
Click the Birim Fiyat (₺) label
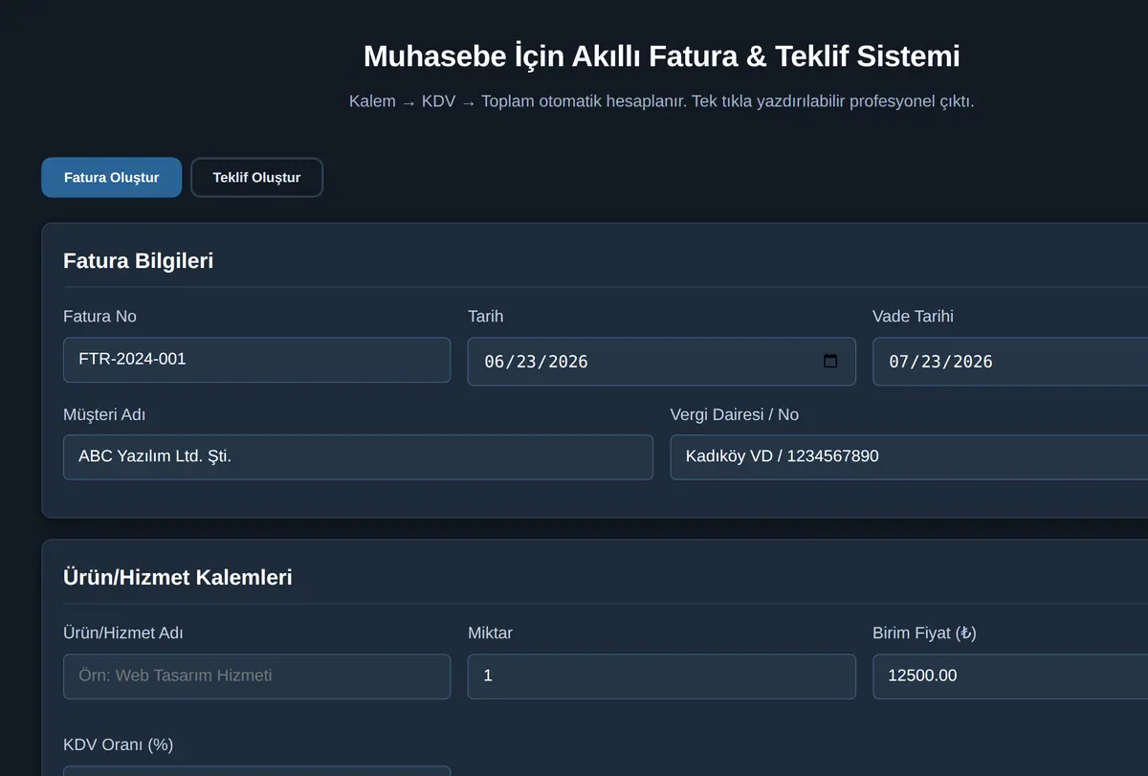(x=924, y=633)
